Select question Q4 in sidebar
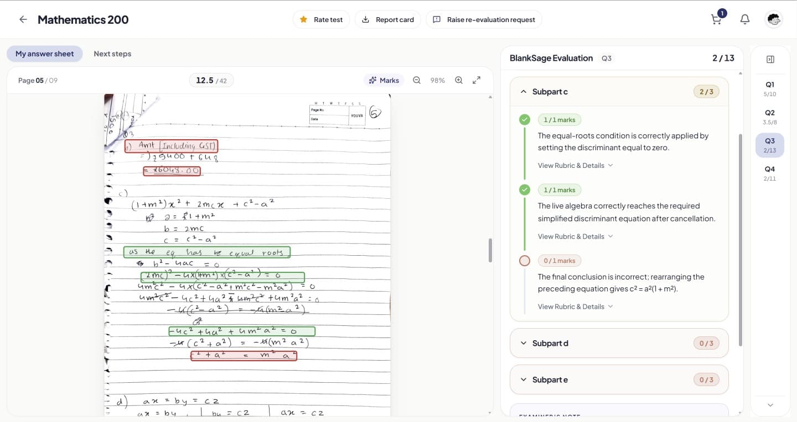797x422 pixels. pos(770,173)
